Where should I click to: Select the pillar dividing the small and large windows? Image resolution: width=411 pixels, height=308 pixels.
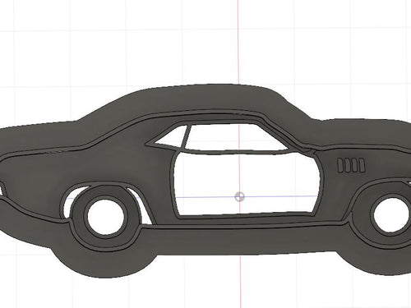pyautogui.click(x=187, y=137)
